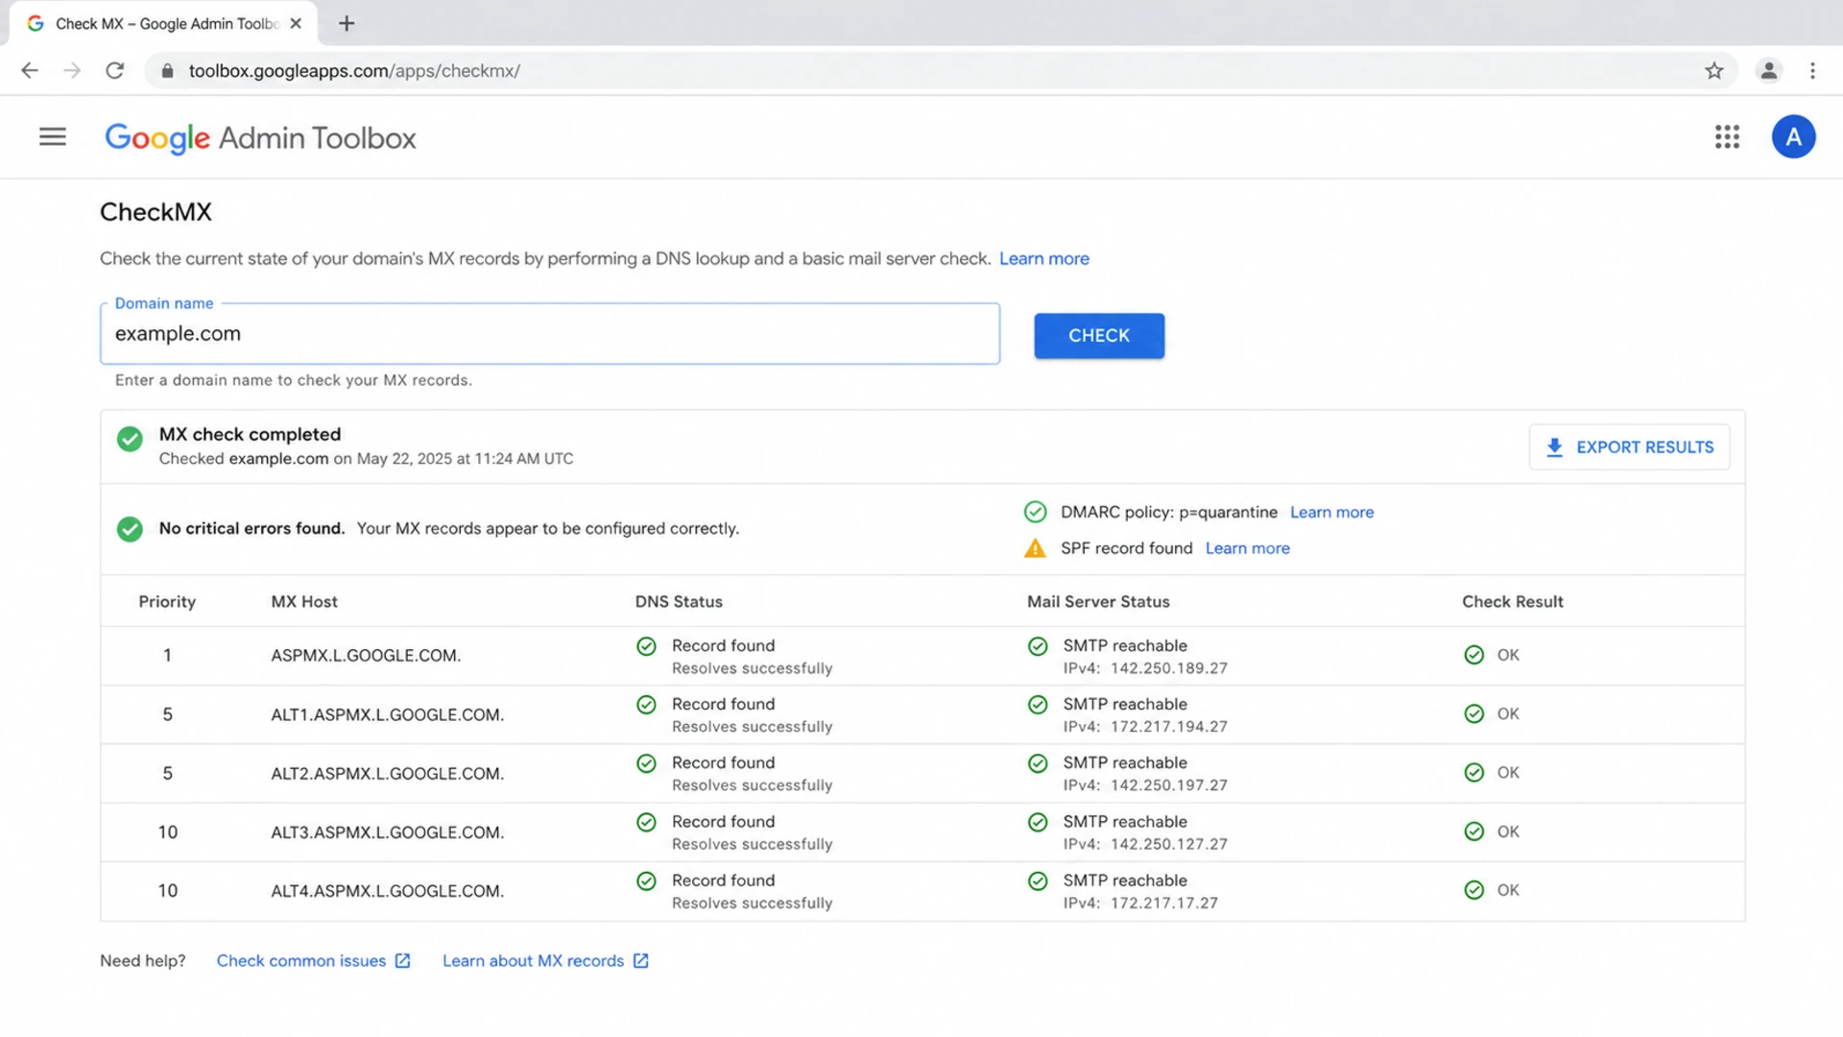Viewport: 1843px width, 1037px height.
Task: Open Chrome's three-dot menu
Action: [1812, 71]
